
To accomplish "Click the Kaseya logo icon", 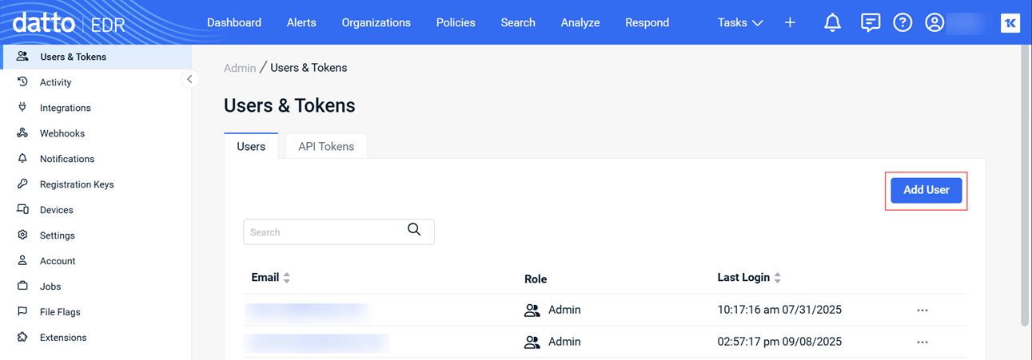I will coord(1010,22).
